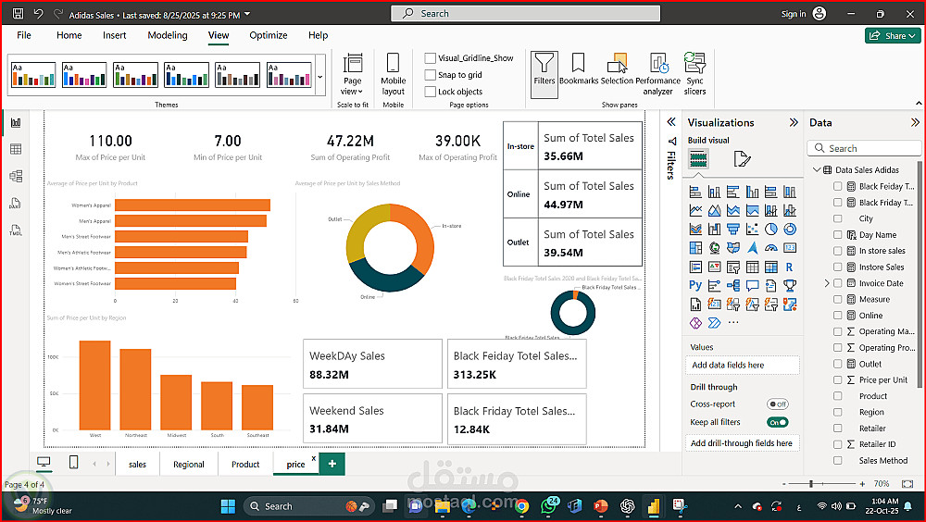Insert Power Apps visual
Screen dimensions: 926x522
click(695, 323)
